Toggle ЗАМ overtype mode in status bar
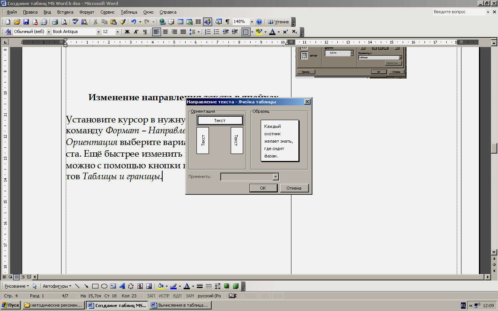498x311 pixels. pyautogui.click(x=189, y=295)
